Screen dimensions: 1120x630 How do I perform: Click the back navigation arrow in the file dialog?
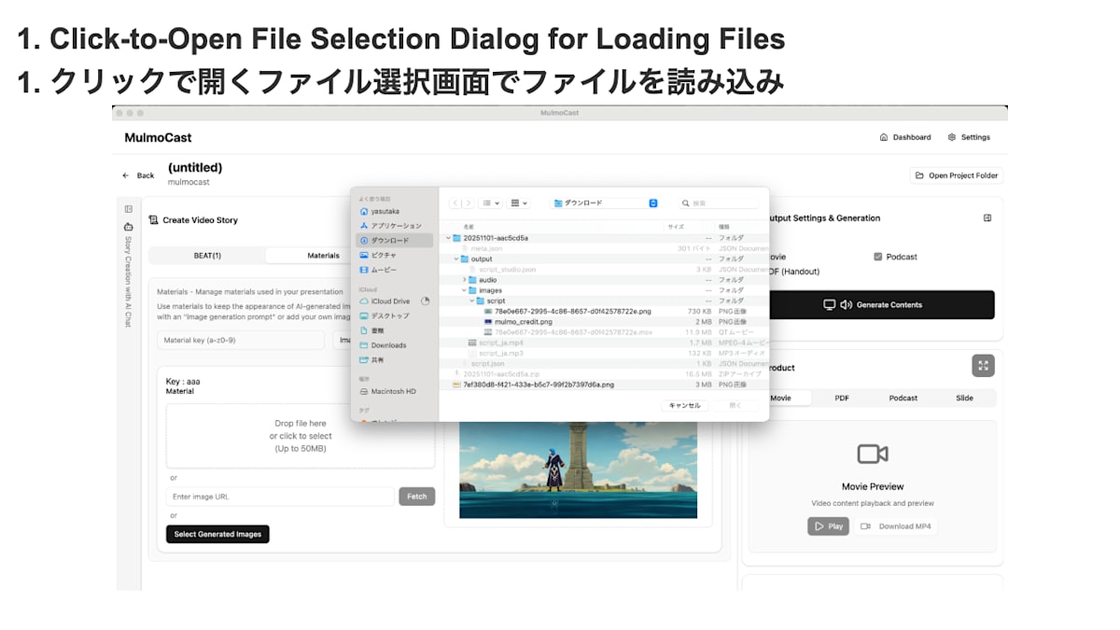tap(455, 203)
